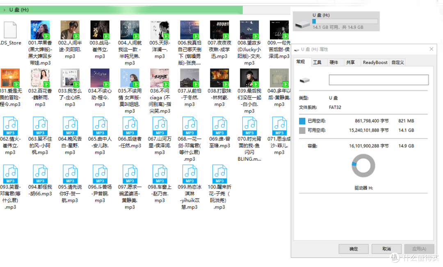
Task: Select 037.从前怕-于冬然 mp3 file
Action: click(x=190, y=78)
